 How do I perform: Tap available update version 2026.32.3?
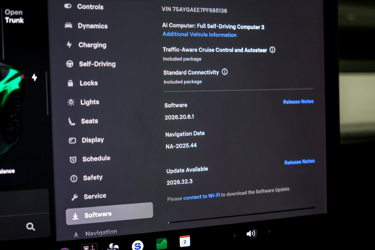[x=179, y=182]
